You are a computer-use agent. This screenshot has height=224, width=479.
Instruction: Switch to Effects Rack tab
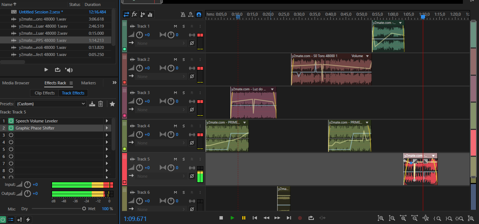[x=55, y=83]
